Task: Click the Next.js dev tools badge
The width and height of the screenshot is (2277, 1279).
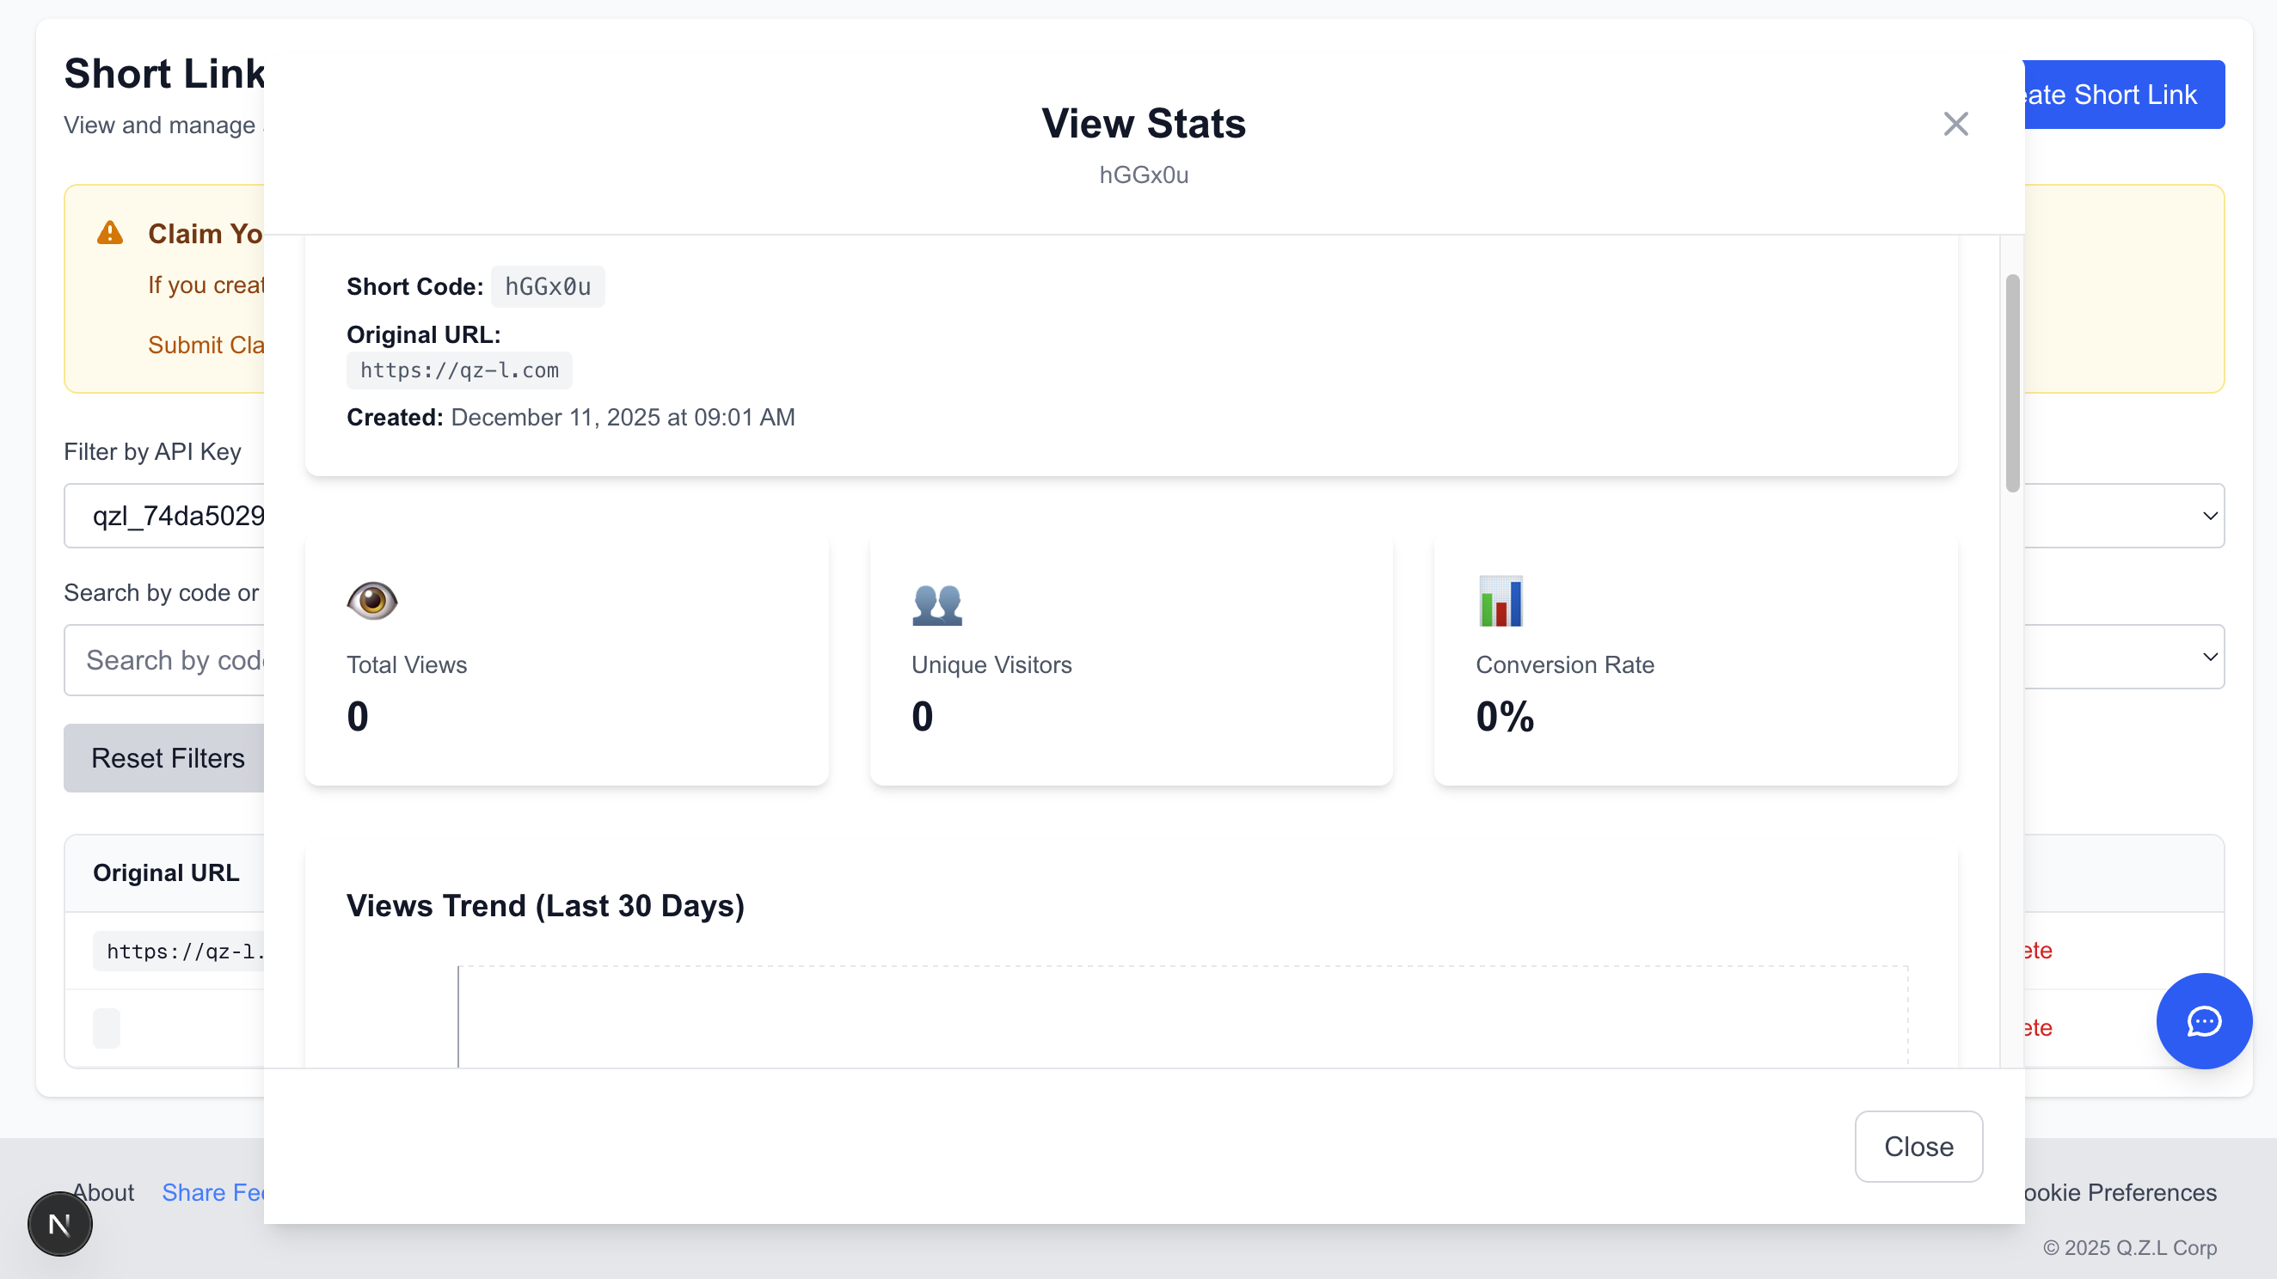Action: (x=60, y=1224)
